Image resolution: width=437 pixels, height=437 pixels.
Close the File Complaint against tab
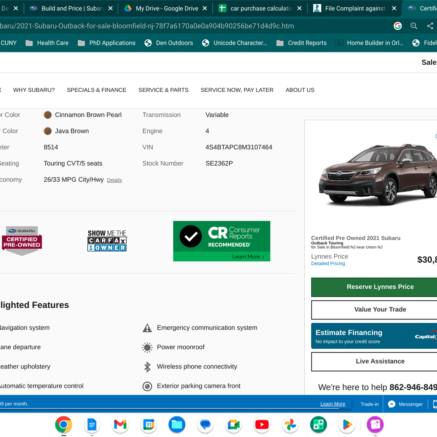pos(394,8)
